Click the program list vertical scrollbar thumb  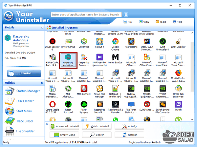coord(192,67)
